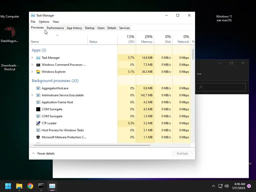The width and height of the screenshot is (256, 192).
Task: Click the Application Frame Host icon
Action: click(38, 102)
